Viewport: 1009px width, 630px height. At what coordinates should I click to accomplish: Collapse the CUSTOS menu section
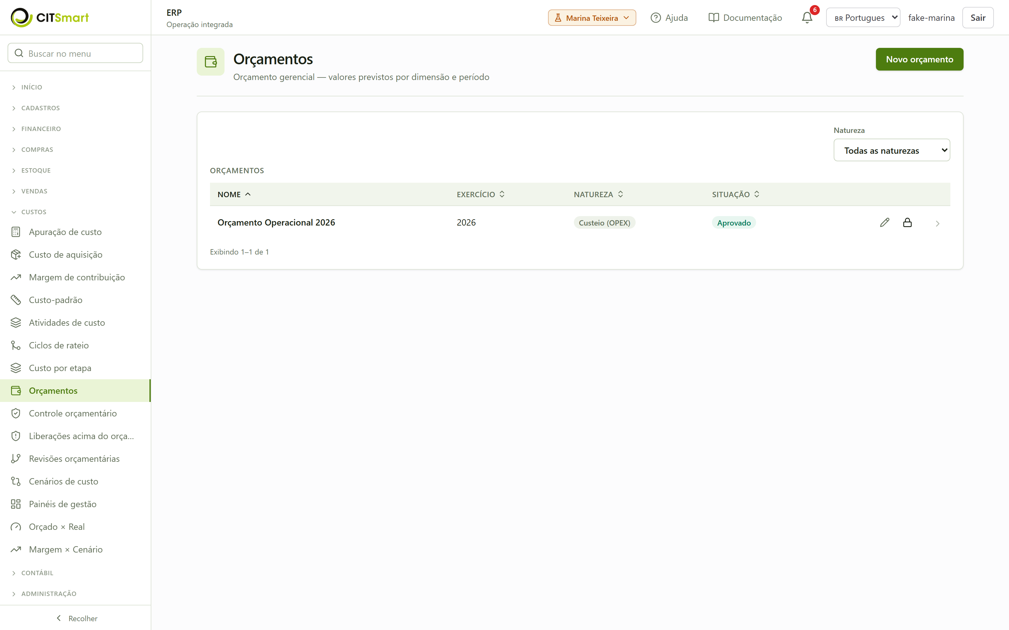pyautogui.click(x=75, y=212)
